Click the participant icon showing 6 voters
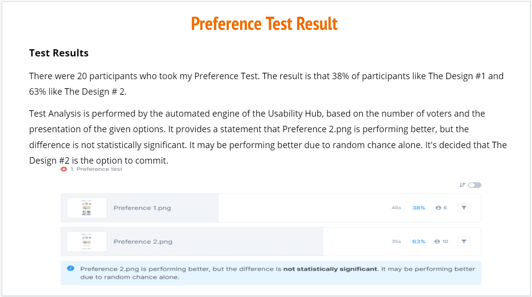The height and width of the screenshot is (297, 532). 439,208
